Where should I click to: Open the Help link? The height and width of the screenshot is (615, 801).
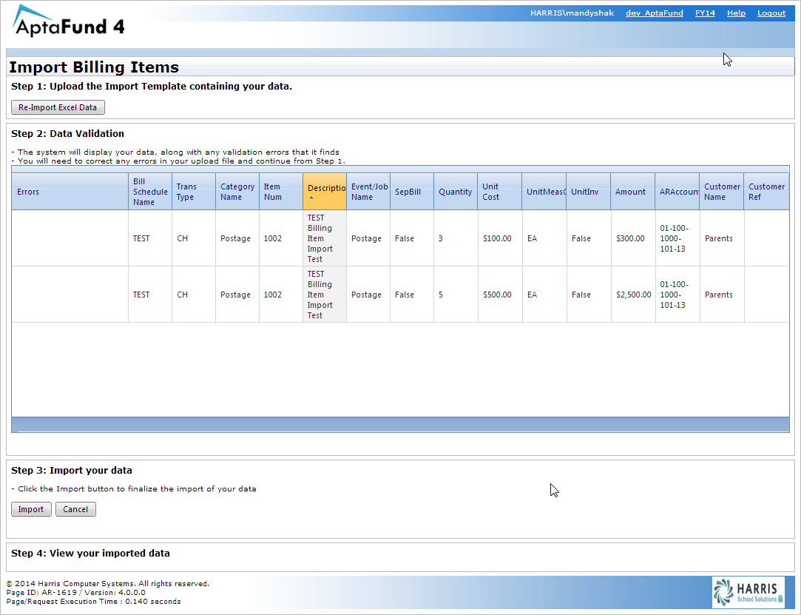(x=736, y=13)
